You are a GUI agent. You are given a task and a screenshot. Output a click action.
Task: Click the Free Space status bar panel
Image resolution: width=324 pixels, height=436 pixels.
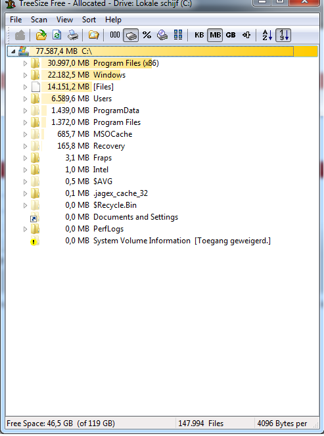pyautogui.click(x=91, y=424)
